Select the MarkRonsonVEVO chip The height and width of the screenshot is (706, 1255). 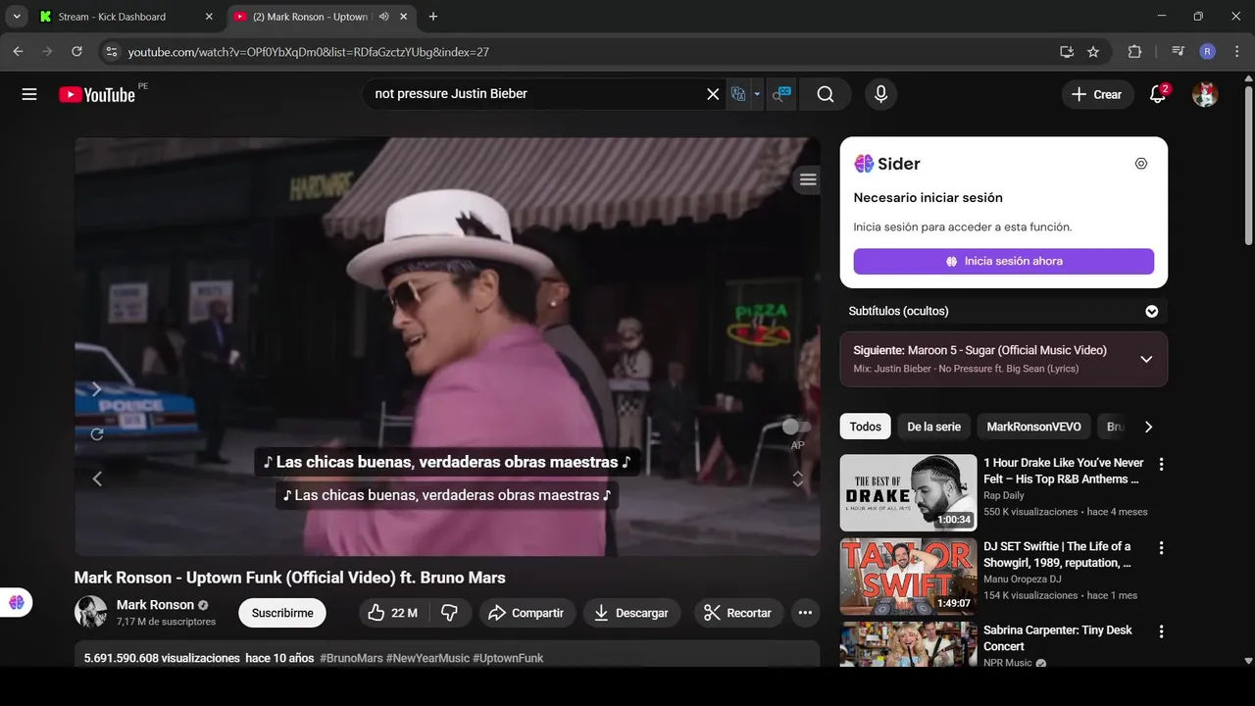1033,427
